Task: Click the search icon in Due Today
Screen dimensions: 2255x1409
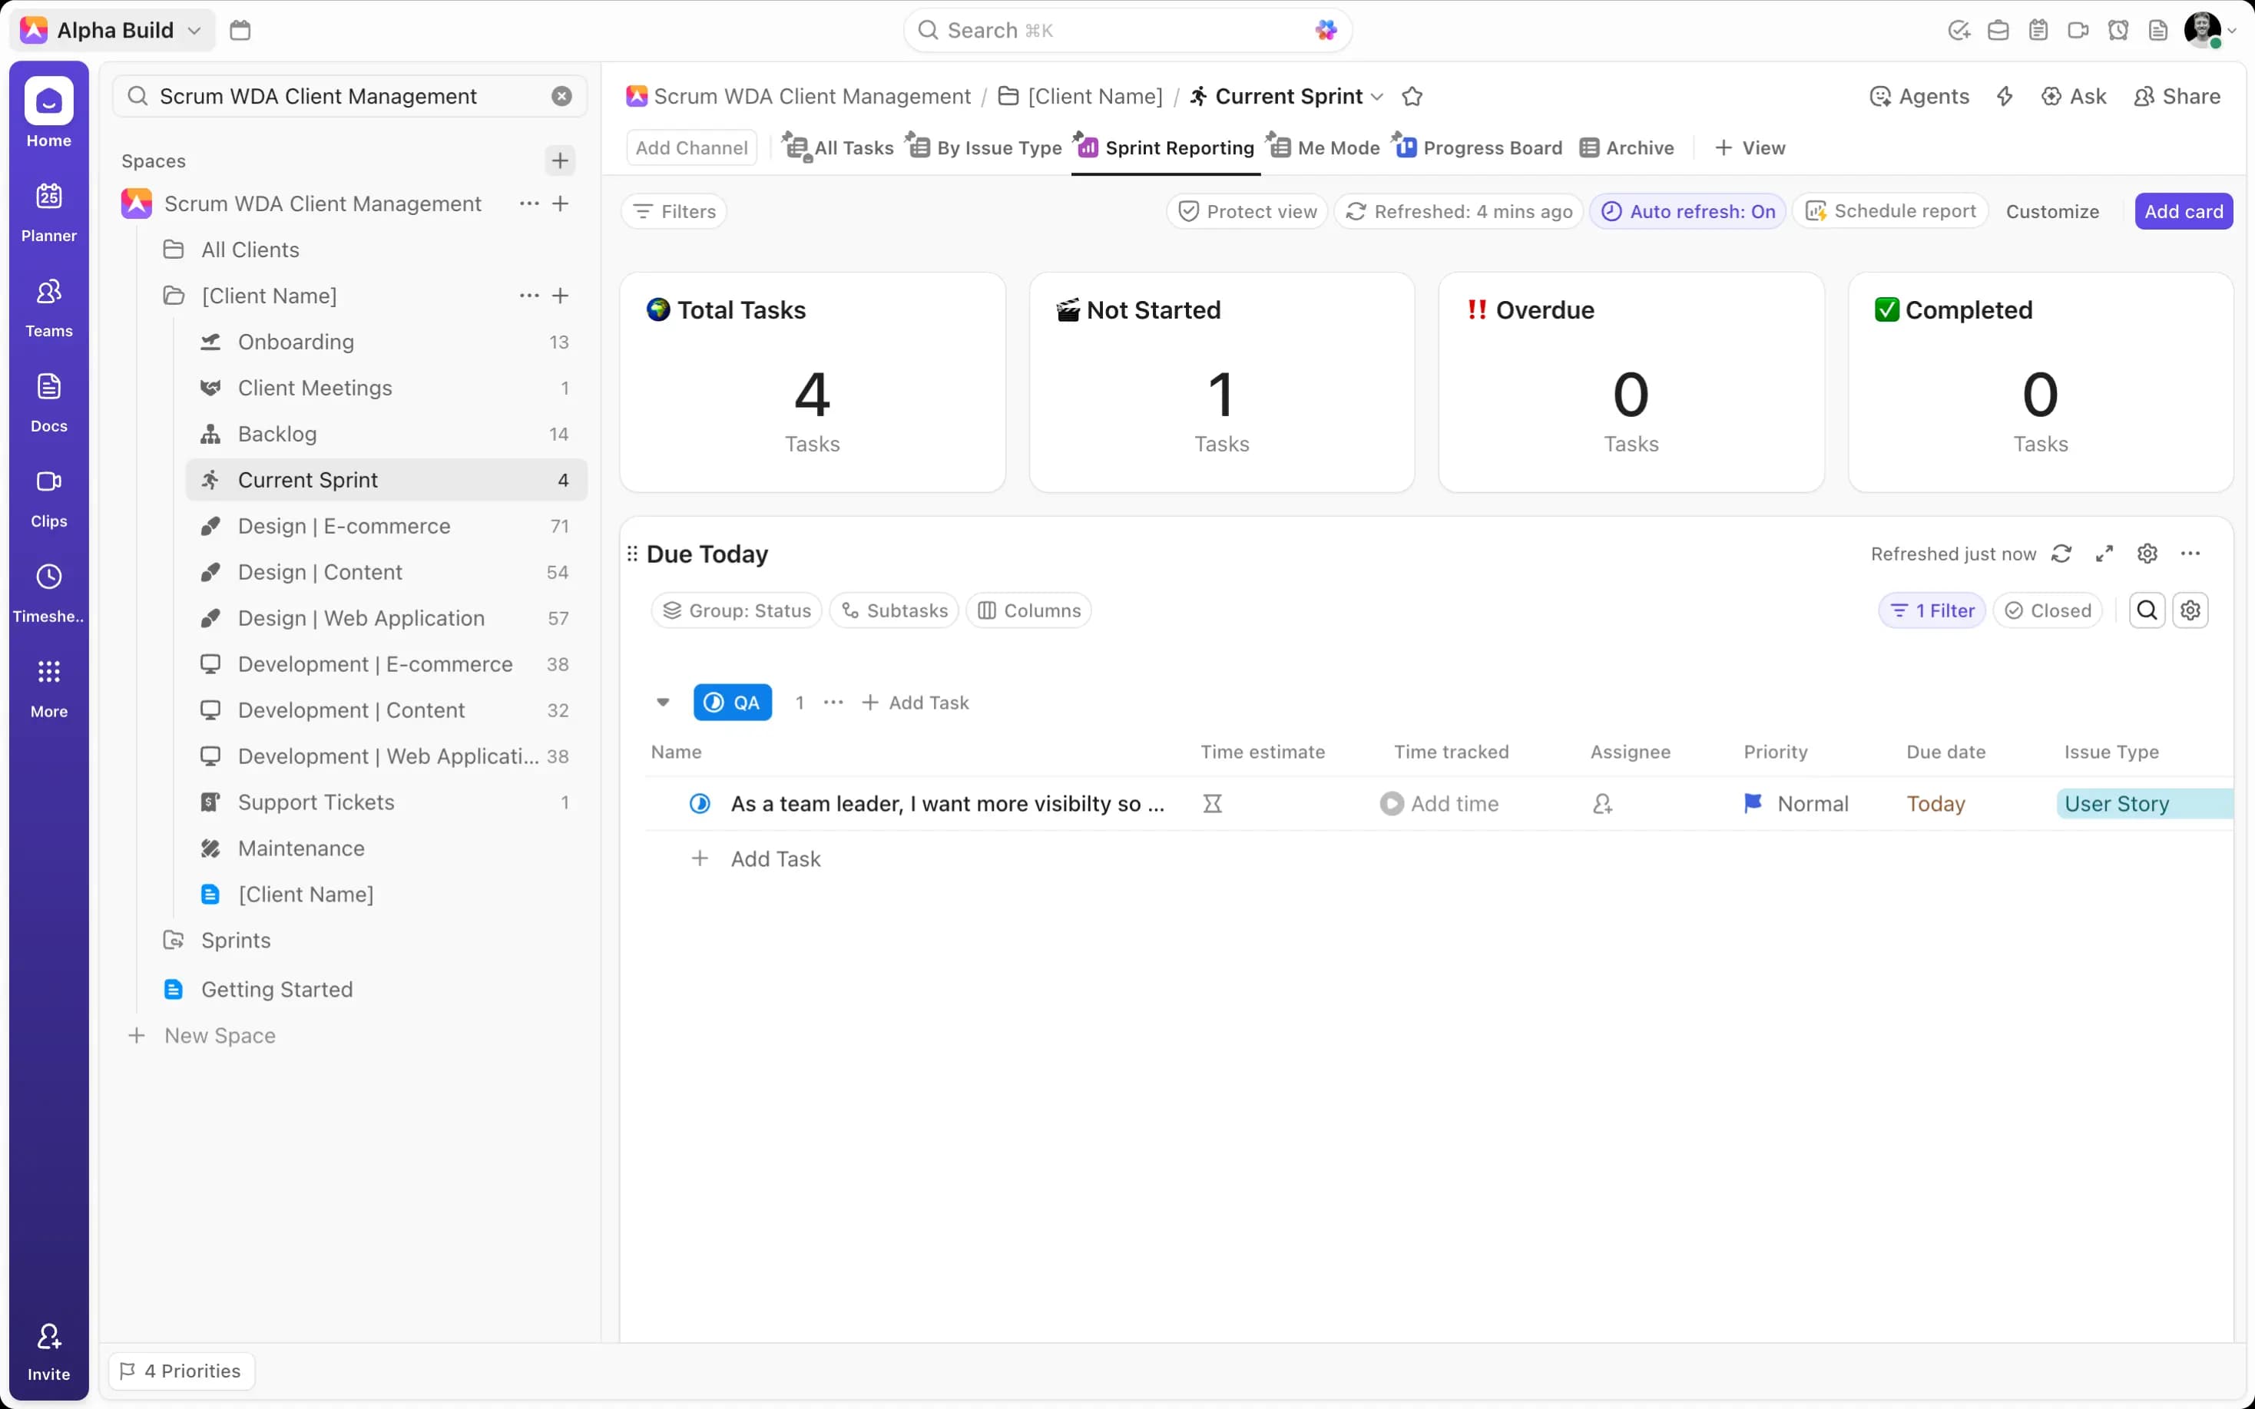Action: coord(2147,610)
